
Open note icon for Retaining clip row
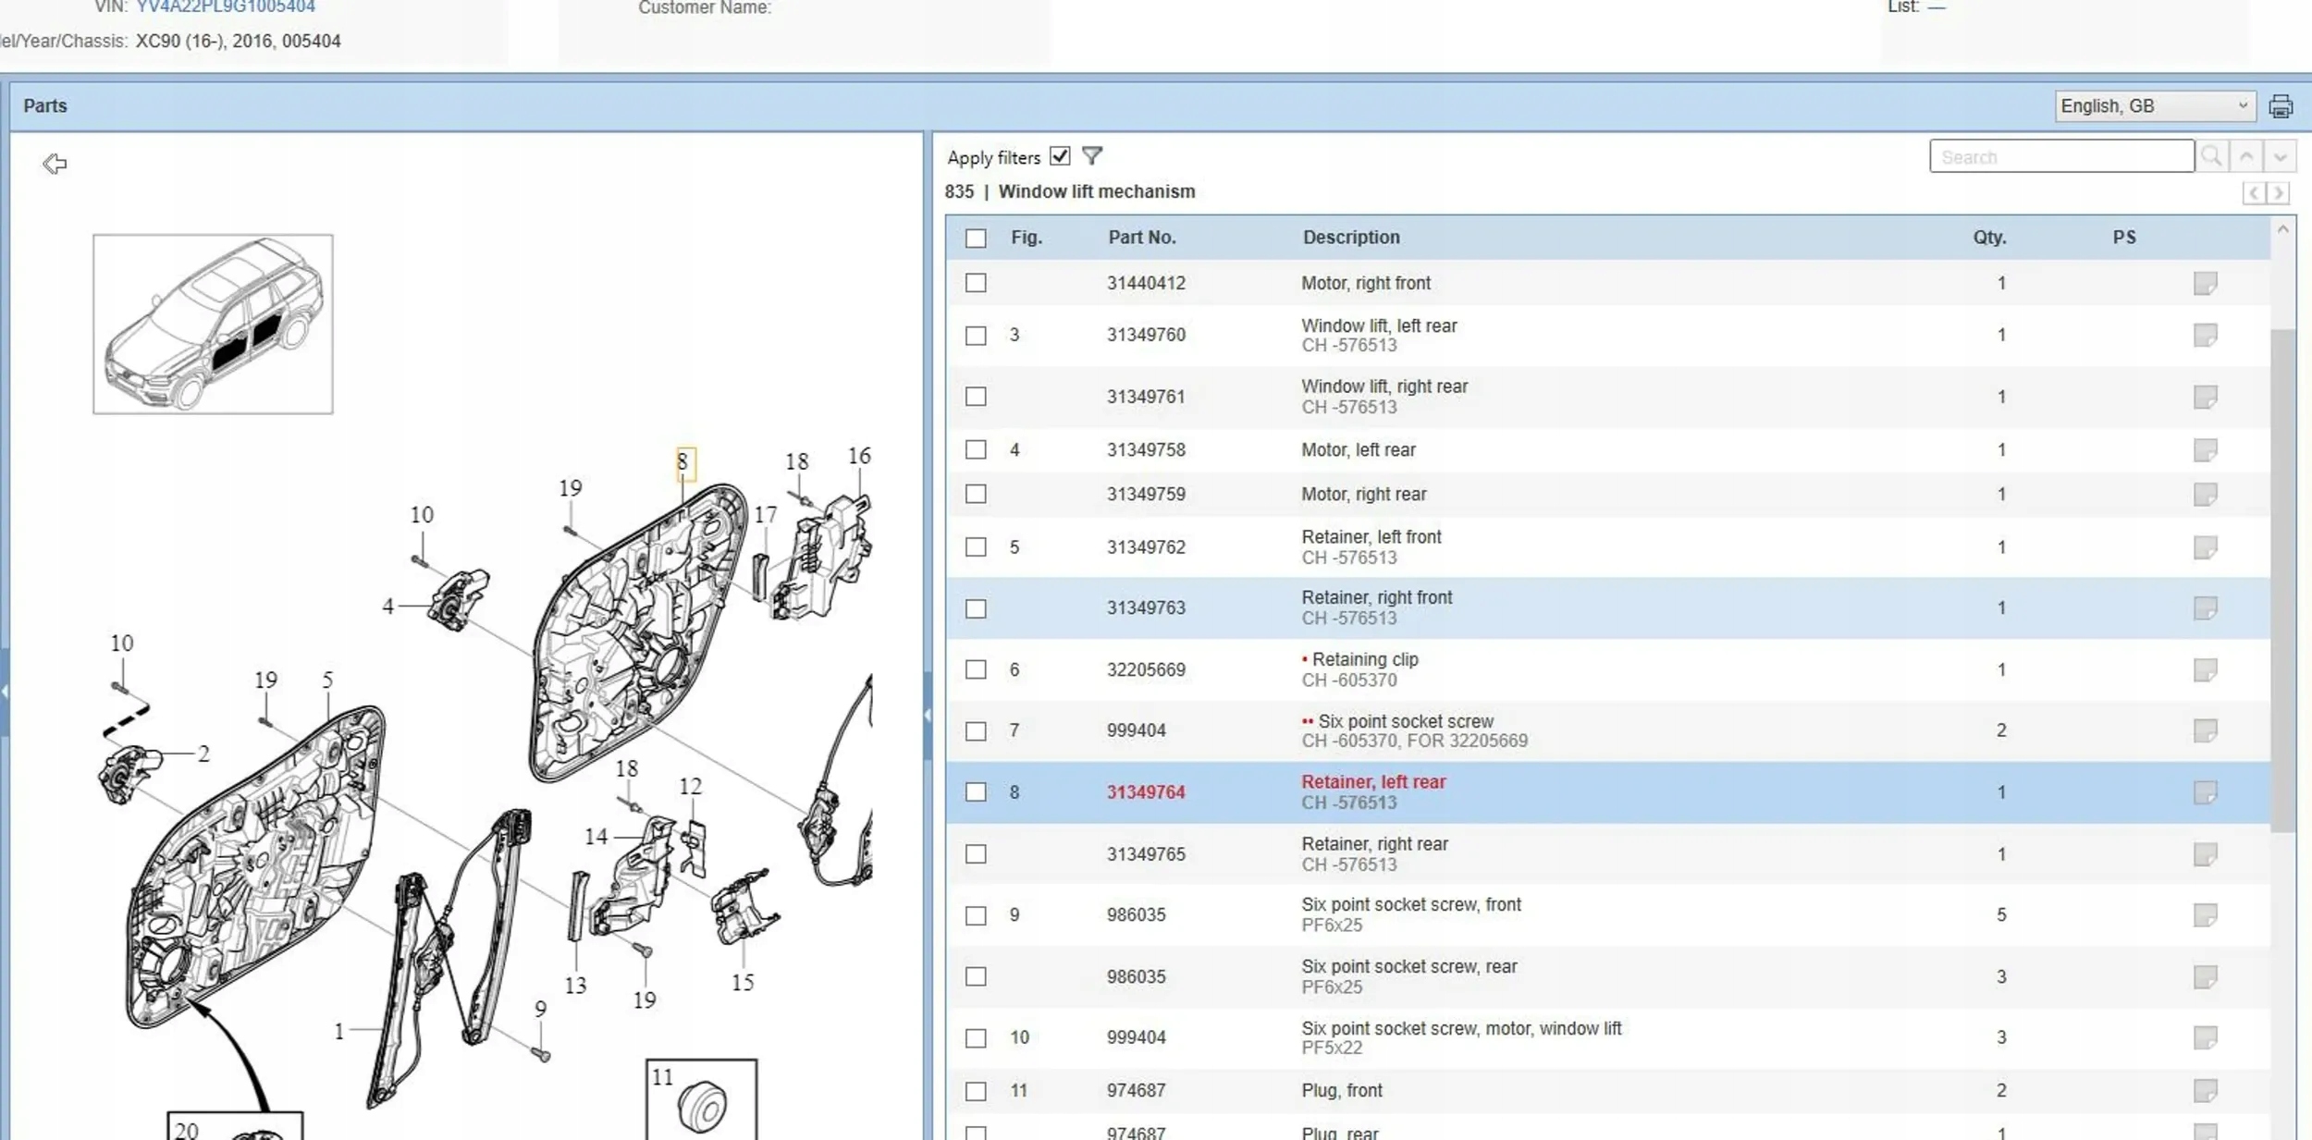tap(2206, 669)
